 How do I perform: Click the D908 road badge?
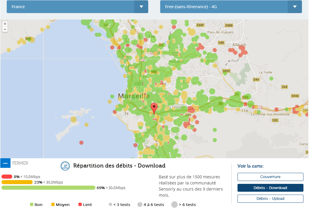[x=229, y=26]
